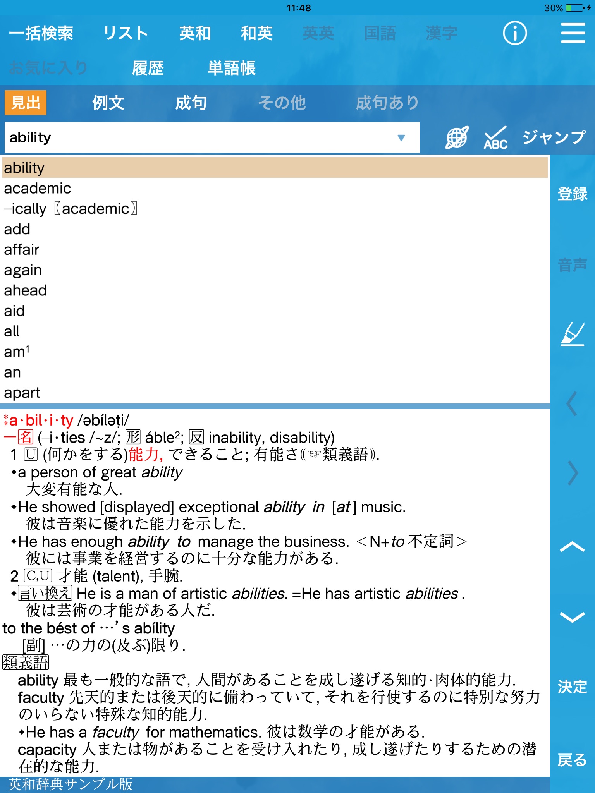
Task: Select all in the word list
Action: (x=275, y=331)
